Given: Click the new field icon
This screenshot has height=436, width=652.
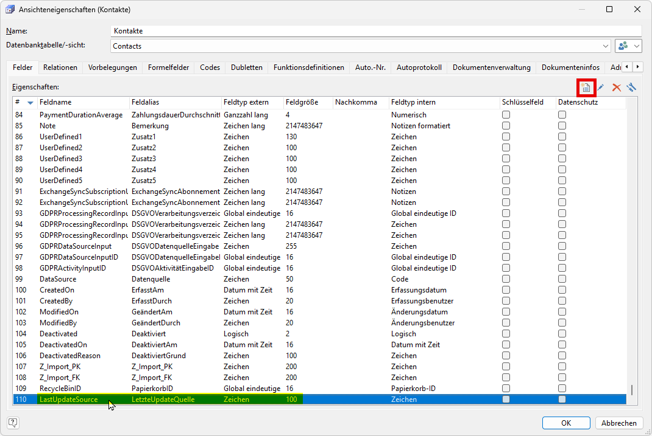Looking at the screenshot, I should coord(585,88).
